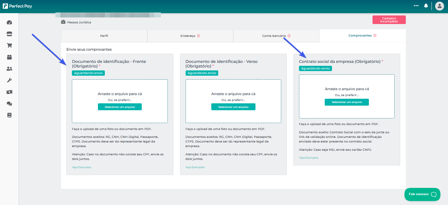
Task: Open notifications bell icon
Action: [x=426, y=6]
